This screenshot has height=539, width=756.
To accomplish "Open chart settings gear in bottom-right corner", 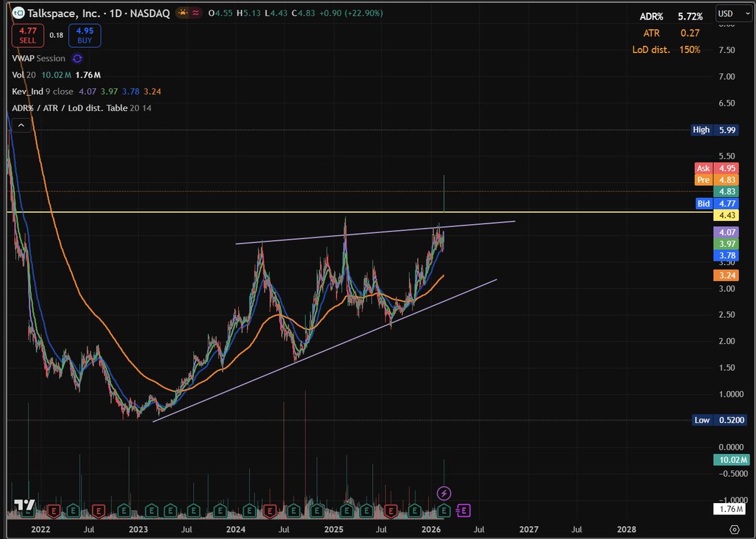I will [734, 529].
